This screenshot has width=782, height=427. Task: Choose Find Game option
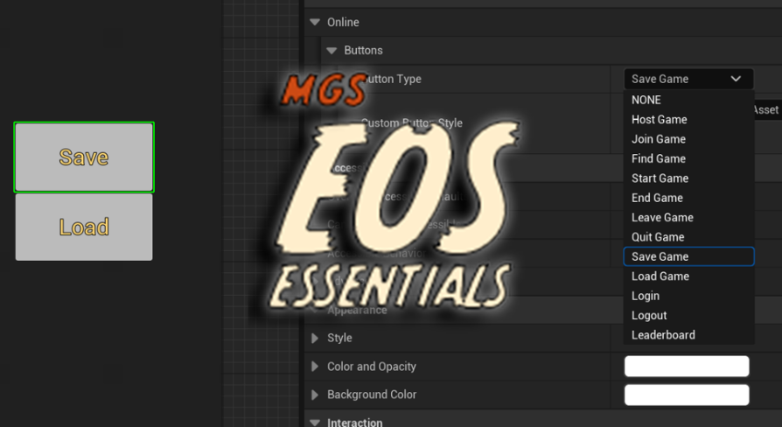pos(688,158)
